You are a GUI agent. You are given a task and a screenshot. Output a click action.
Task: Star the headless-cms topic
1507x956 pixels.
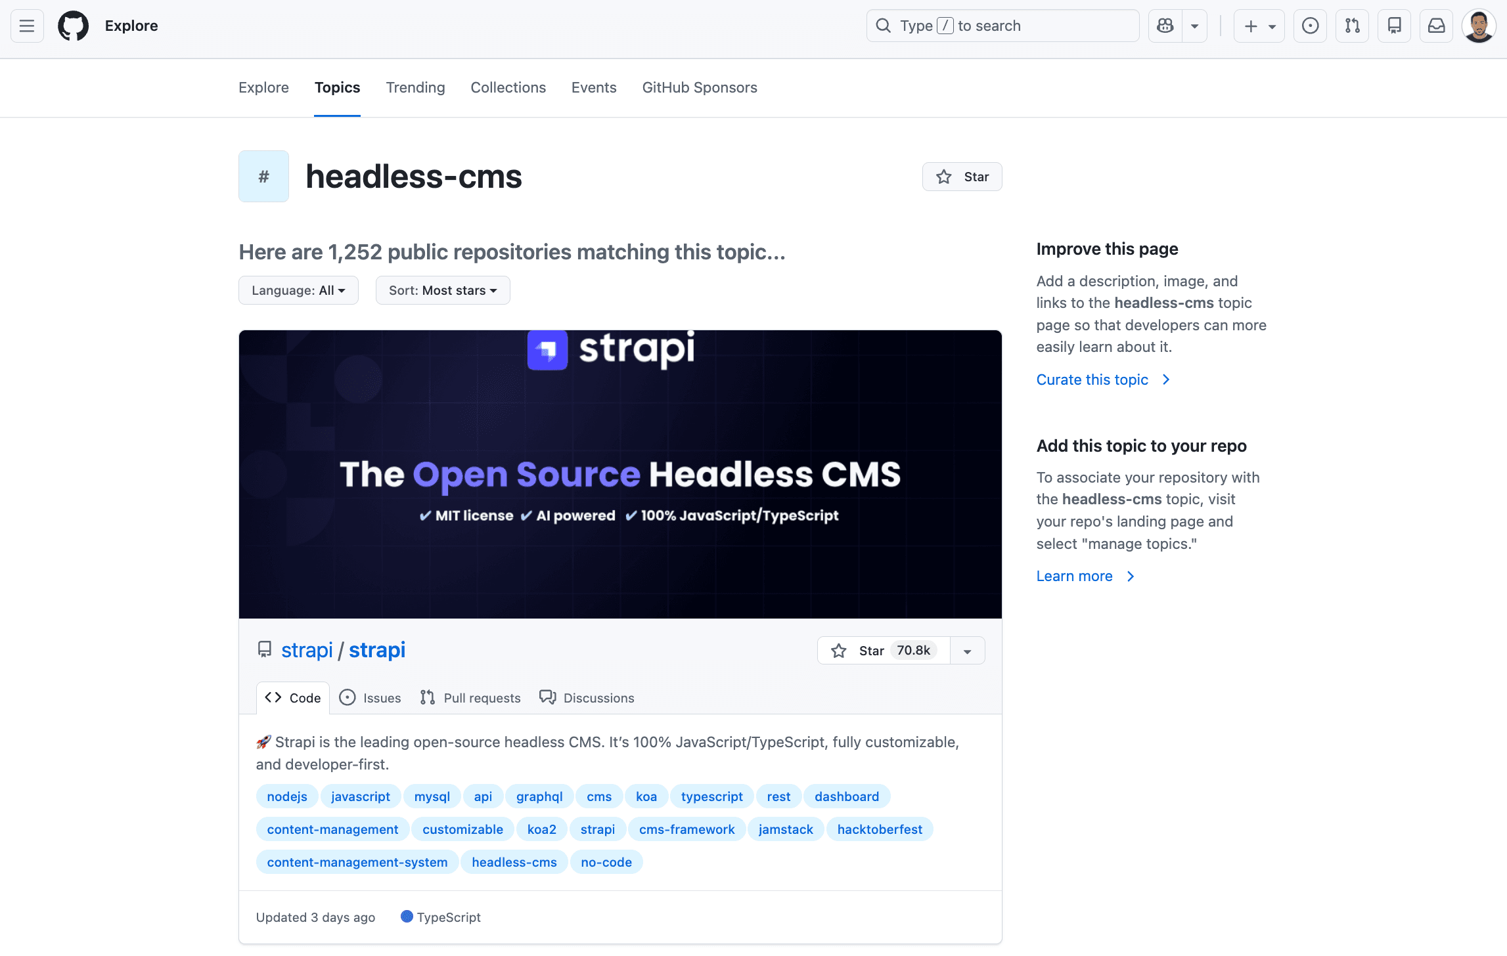pos(962,176)
